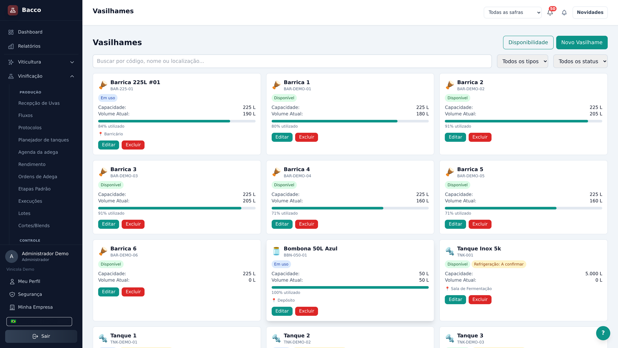The width and height of the screenshot is (618, 348).
Task: Click the Barrica 225L #01 usage bar
Action: click(x=177, y=121)
